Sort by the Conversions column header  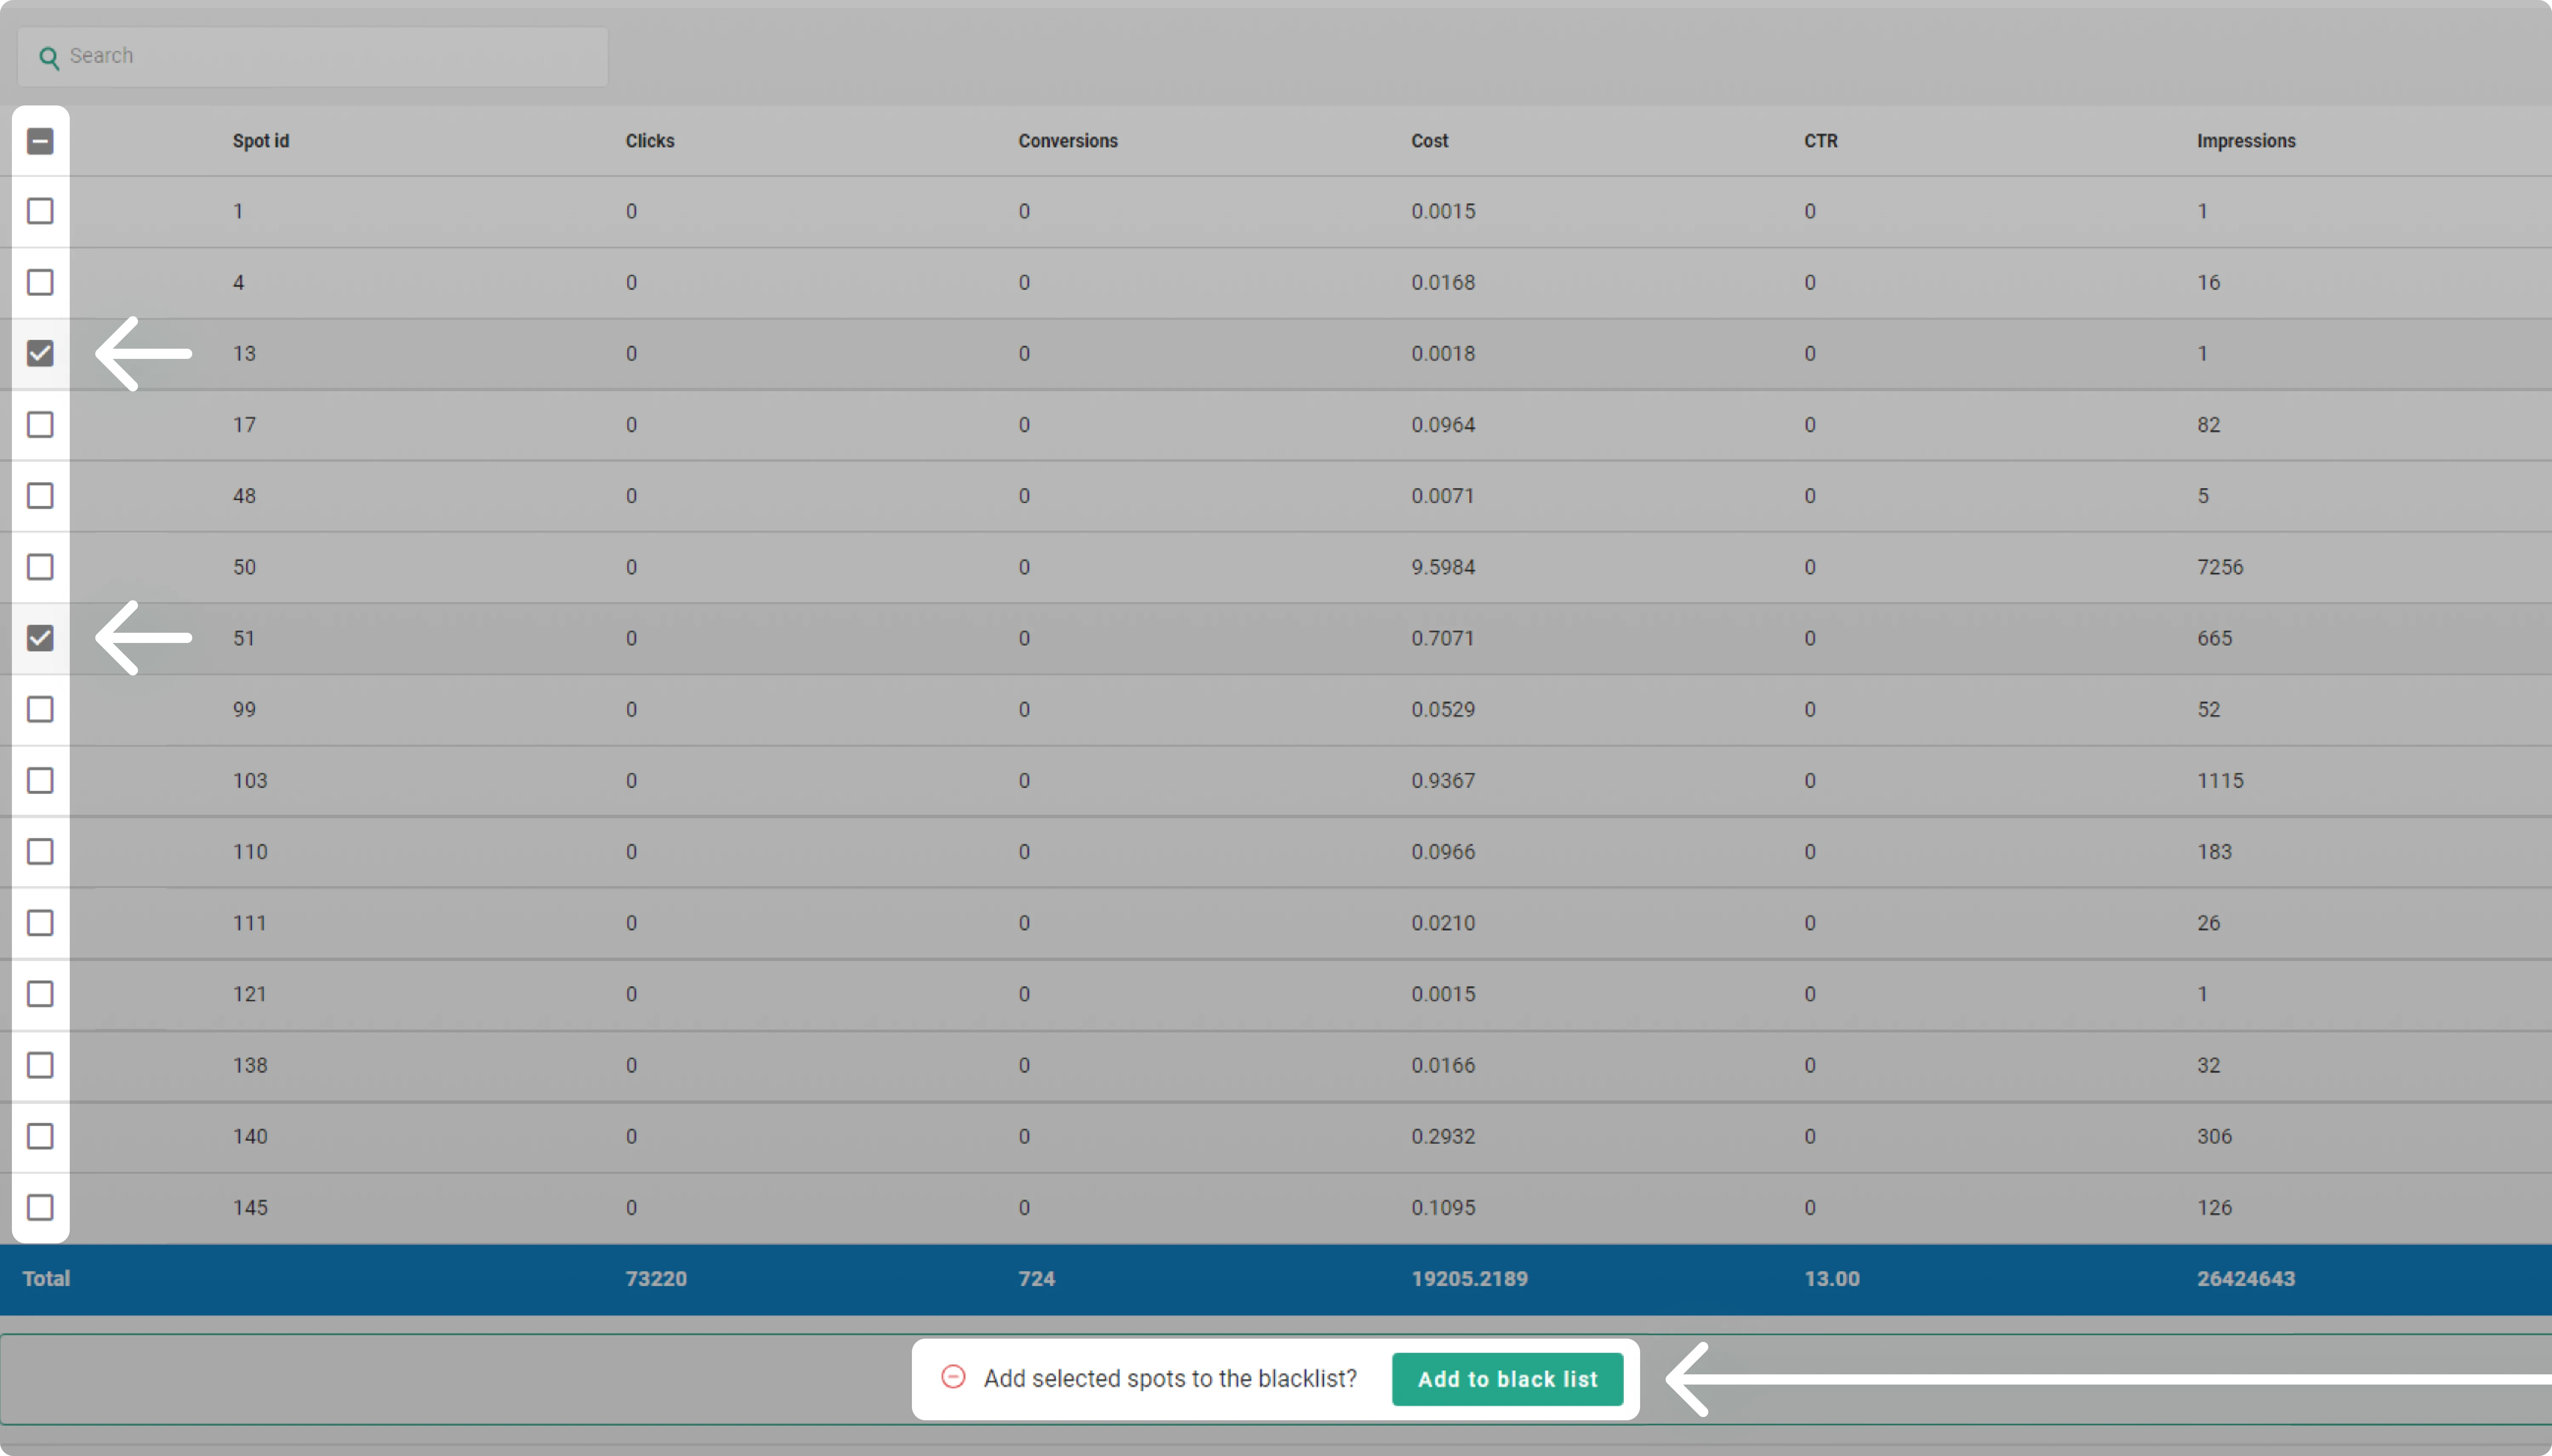click(x=1067, y=141)
